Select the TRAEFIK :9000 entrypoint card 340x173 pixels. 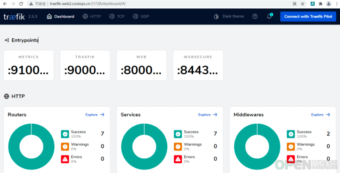(85, 65)
